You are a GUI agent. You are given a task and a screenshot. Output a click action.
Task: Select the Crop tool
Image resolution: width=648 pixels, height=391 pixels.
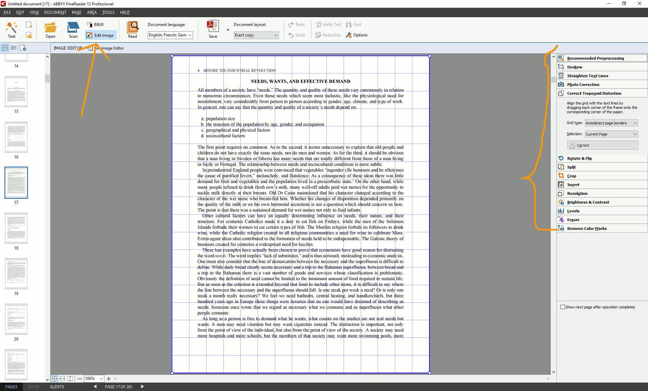[572, 176]
